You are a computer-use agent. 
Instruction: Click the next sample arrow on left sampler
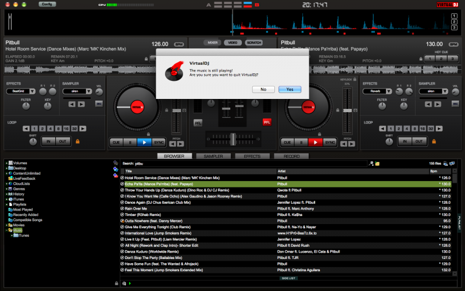(x=80, y=105)
